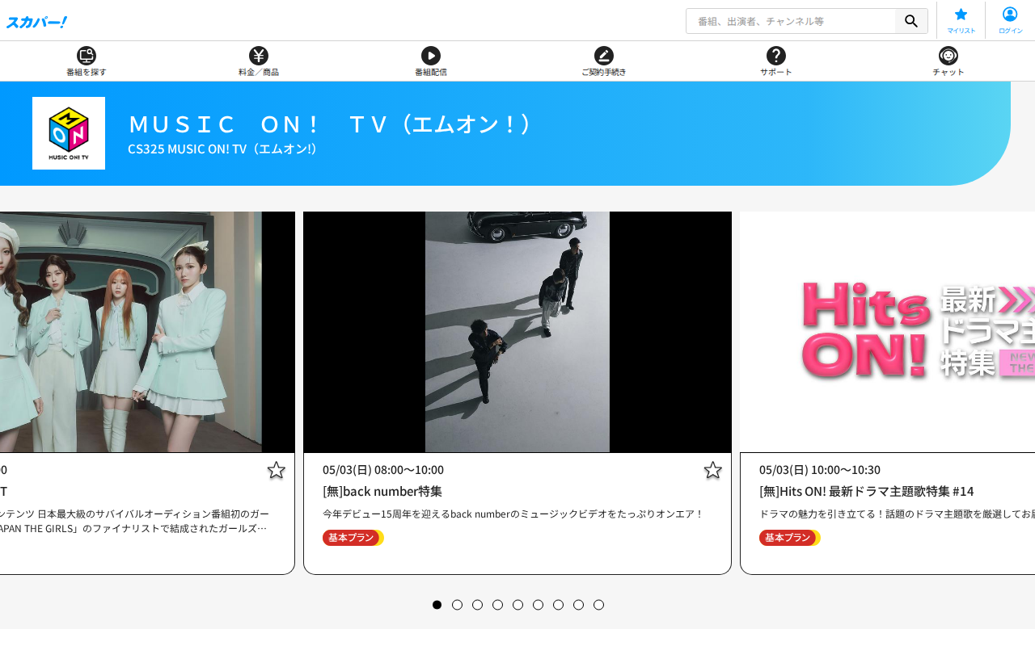
Task: Open the login (ログイン) user icon
Action: pos(1010,20)
